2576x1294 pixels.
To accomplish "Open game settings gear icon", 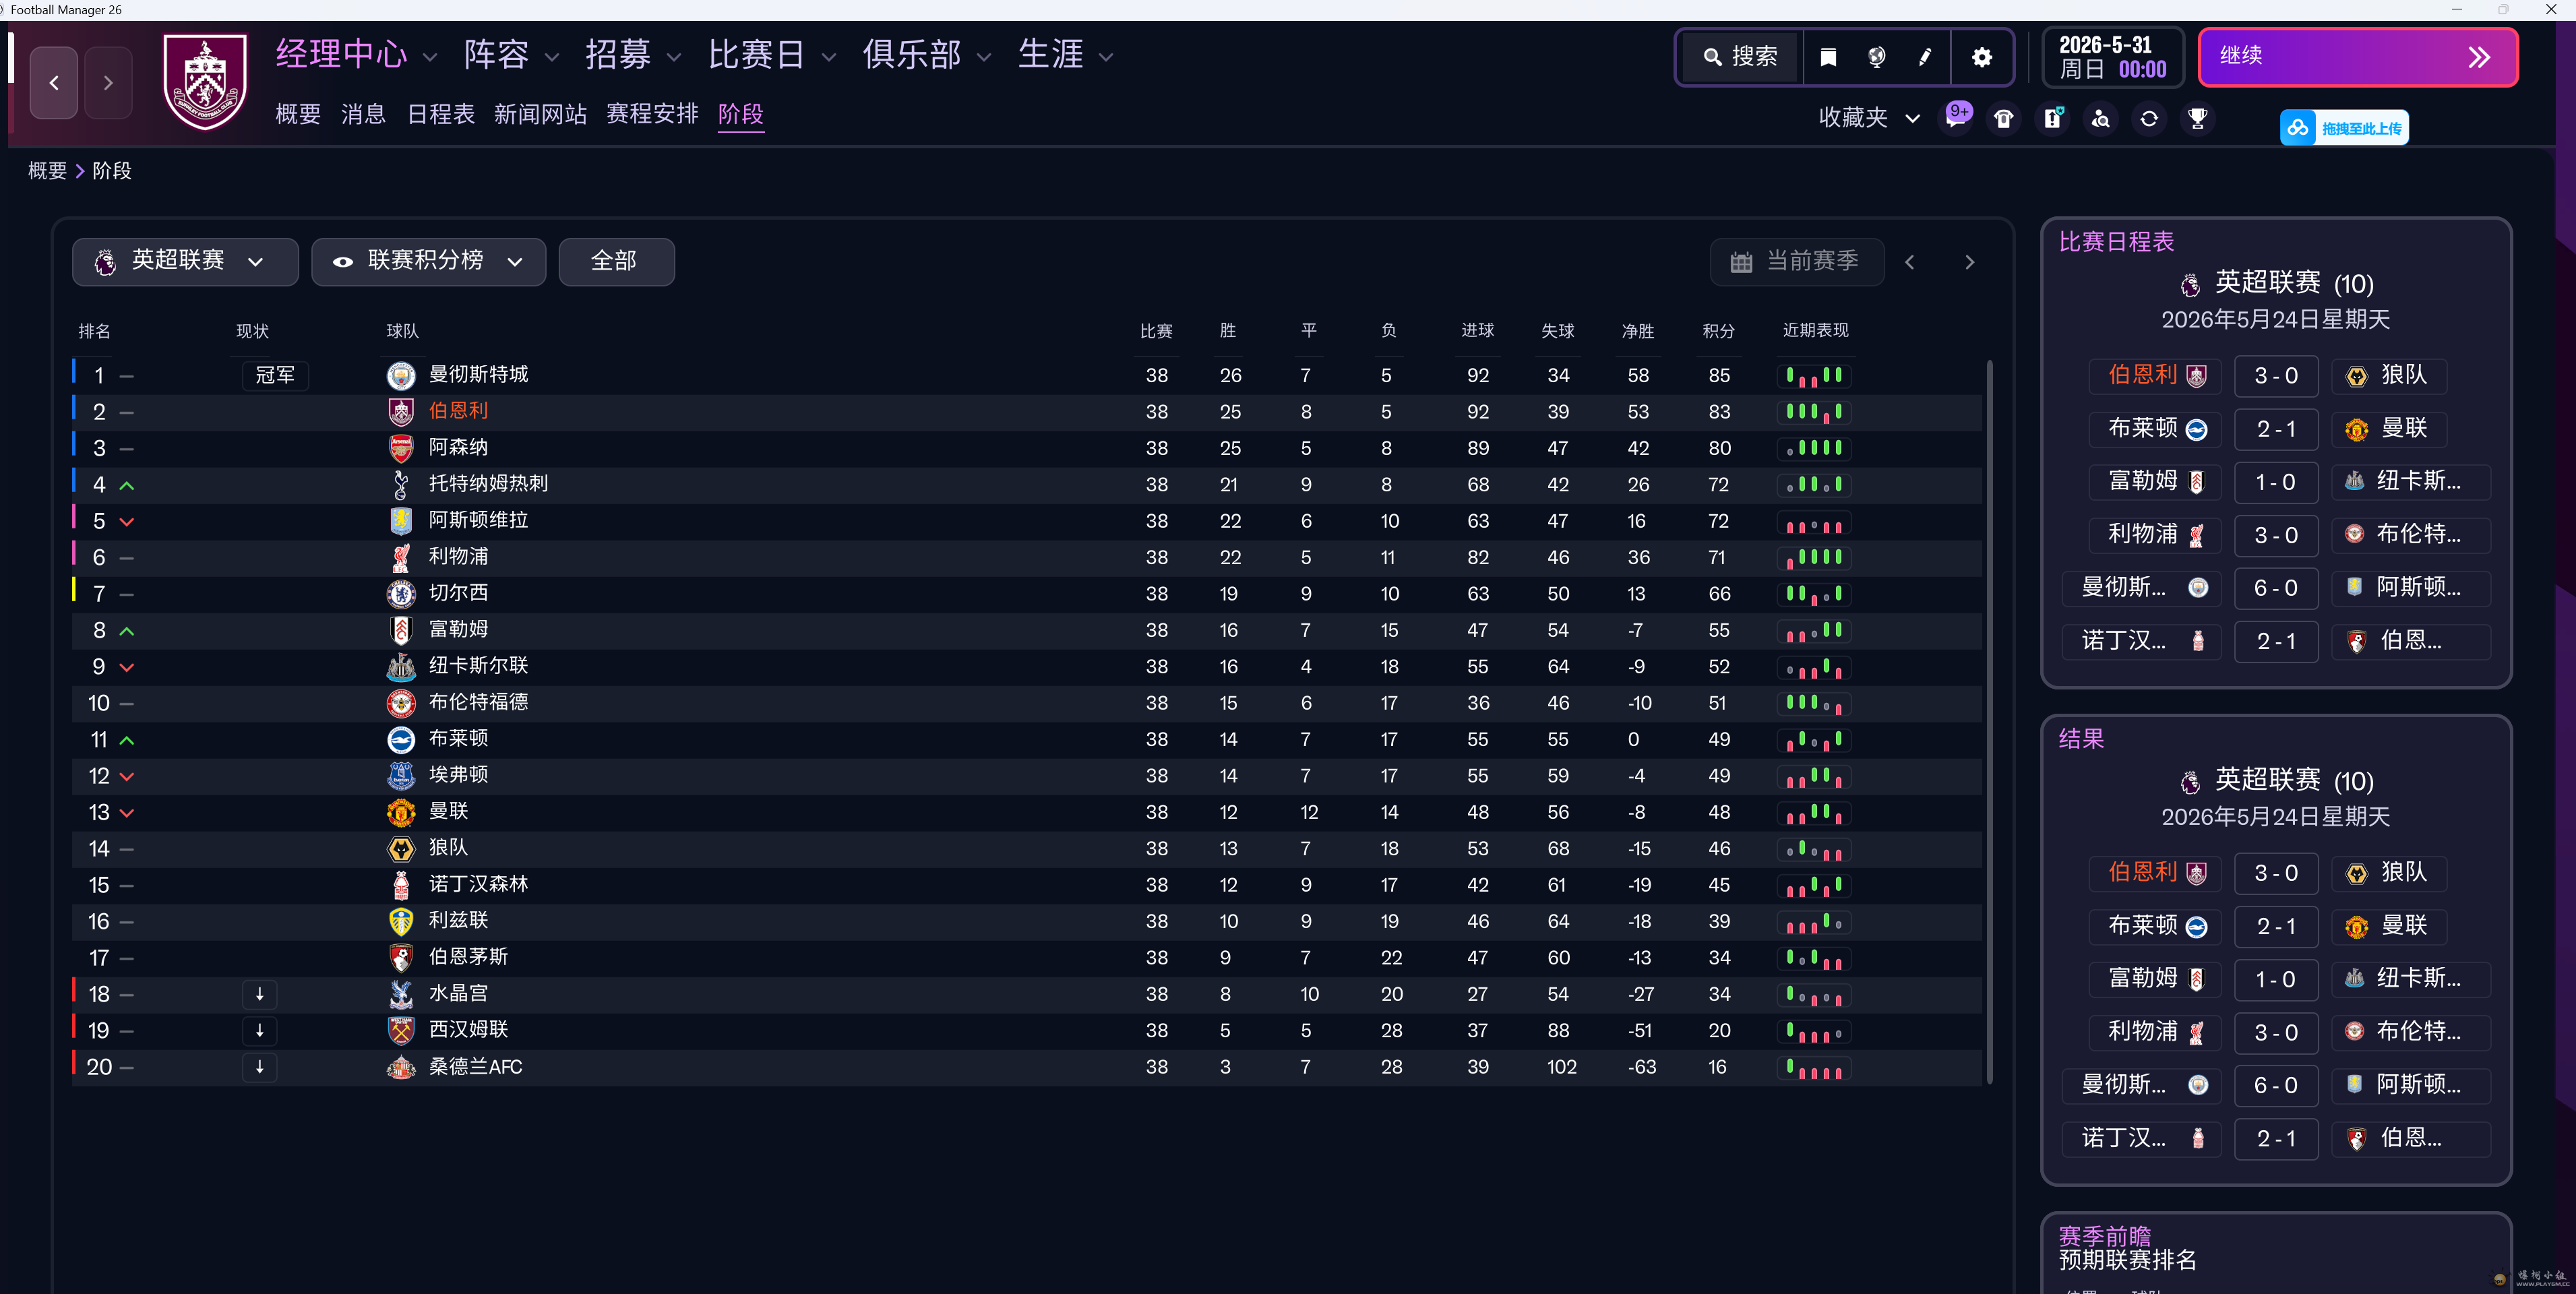I will (1982, 57).
